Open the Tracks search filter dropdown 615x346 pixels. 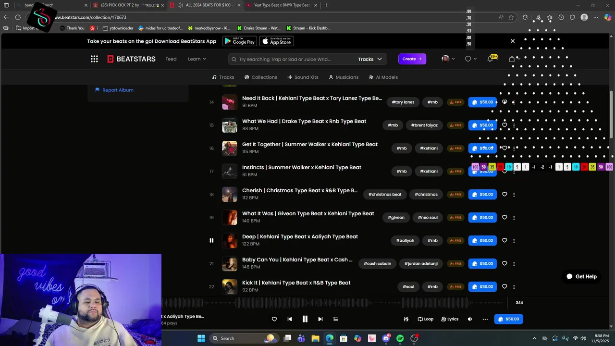tap(370, 59)
